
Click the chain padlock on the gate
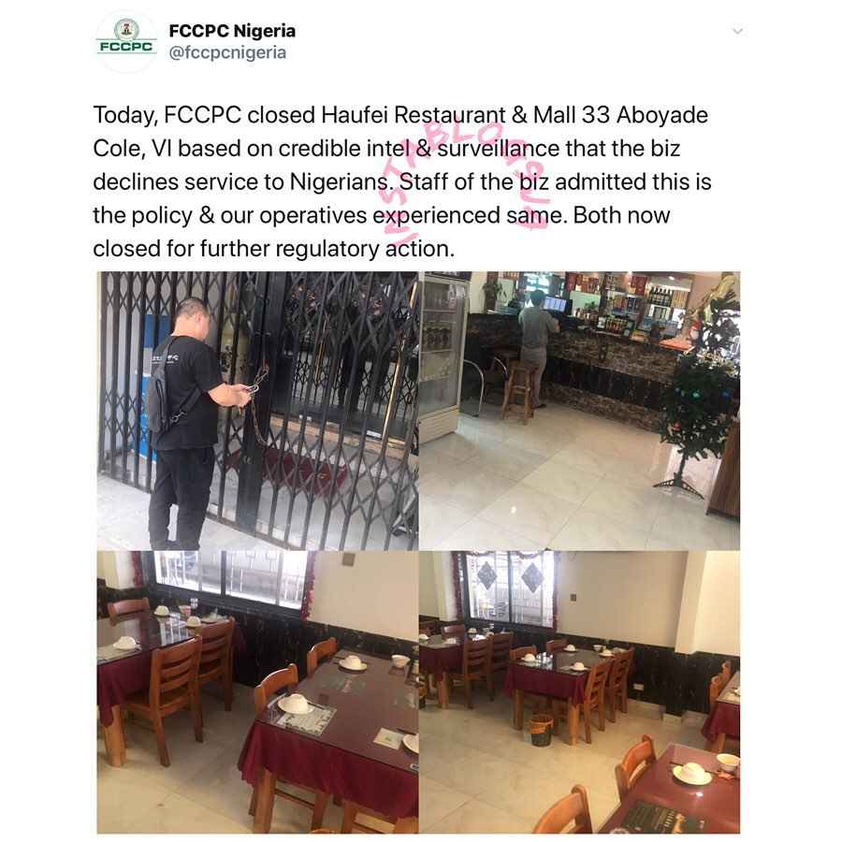click(x=256, y=386)
